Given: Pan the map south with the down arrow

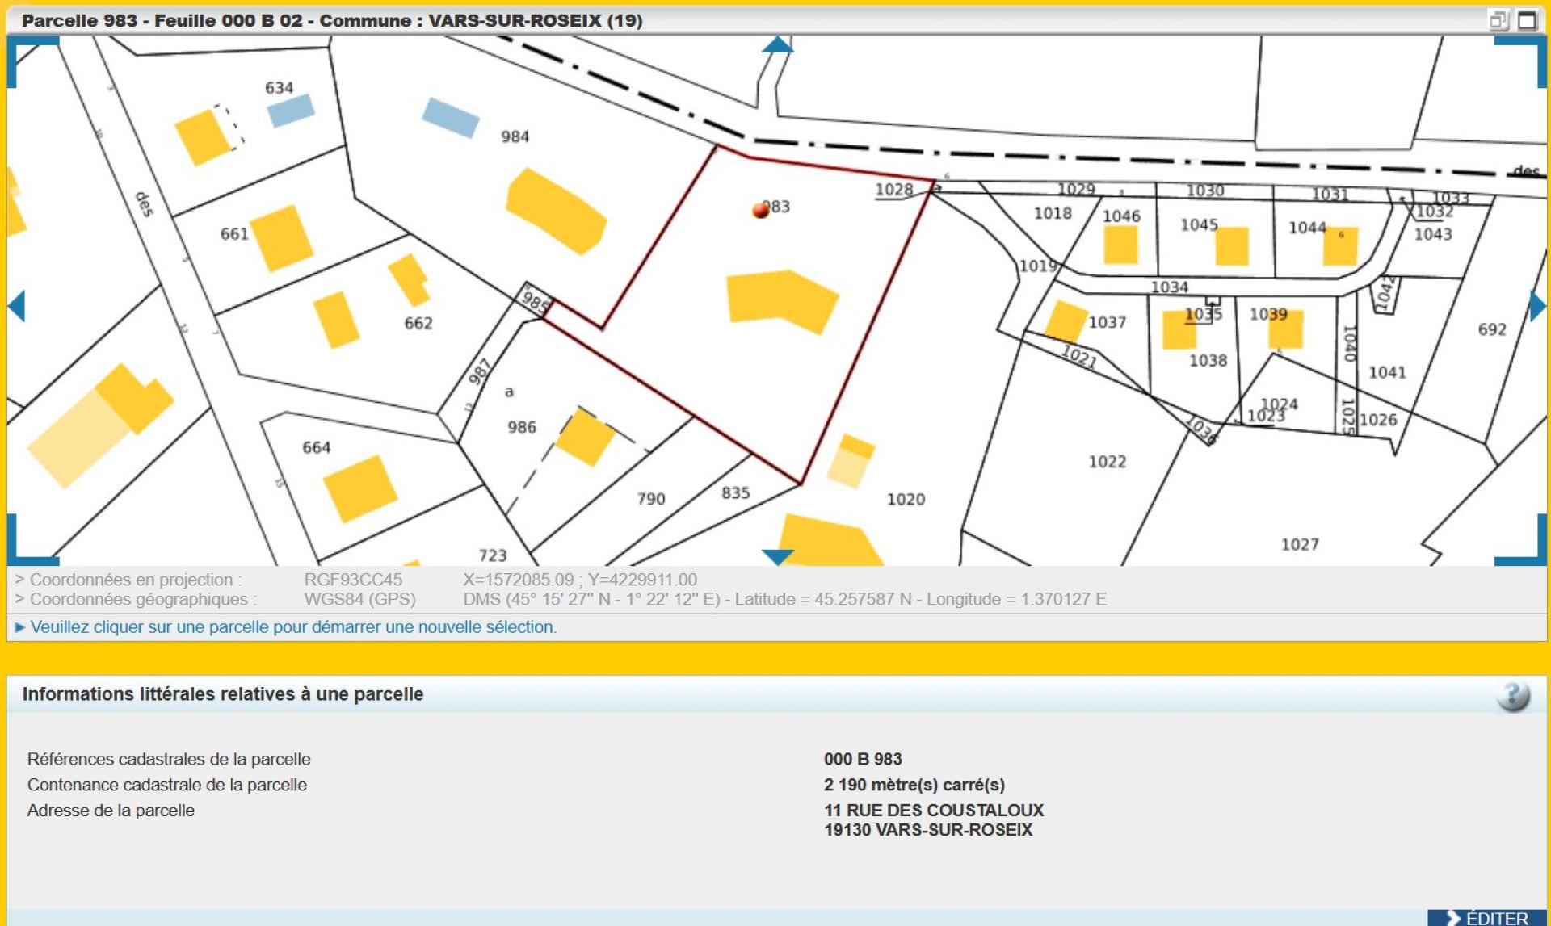Looking at the screenshot, I should (x=777, y=555).
